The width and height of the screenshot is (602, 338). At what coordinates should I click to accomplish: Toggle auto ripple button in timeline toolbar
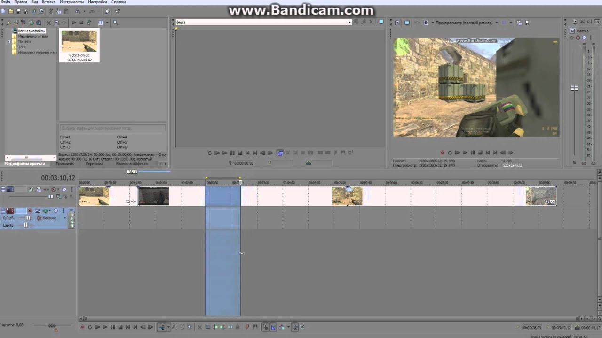[282, 327]
